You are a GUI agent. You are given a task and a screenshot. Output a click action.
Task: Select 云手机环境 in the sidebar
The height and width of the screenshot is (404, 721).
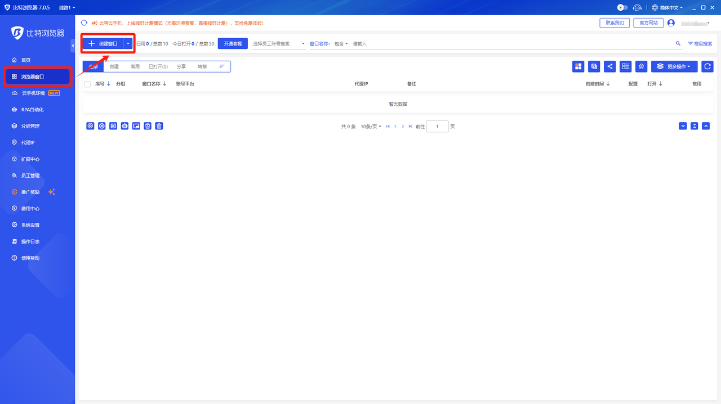pyautogui.click(x=35, y=93)
